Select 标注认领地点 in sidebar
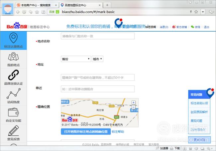 click(x=13, y=41)
